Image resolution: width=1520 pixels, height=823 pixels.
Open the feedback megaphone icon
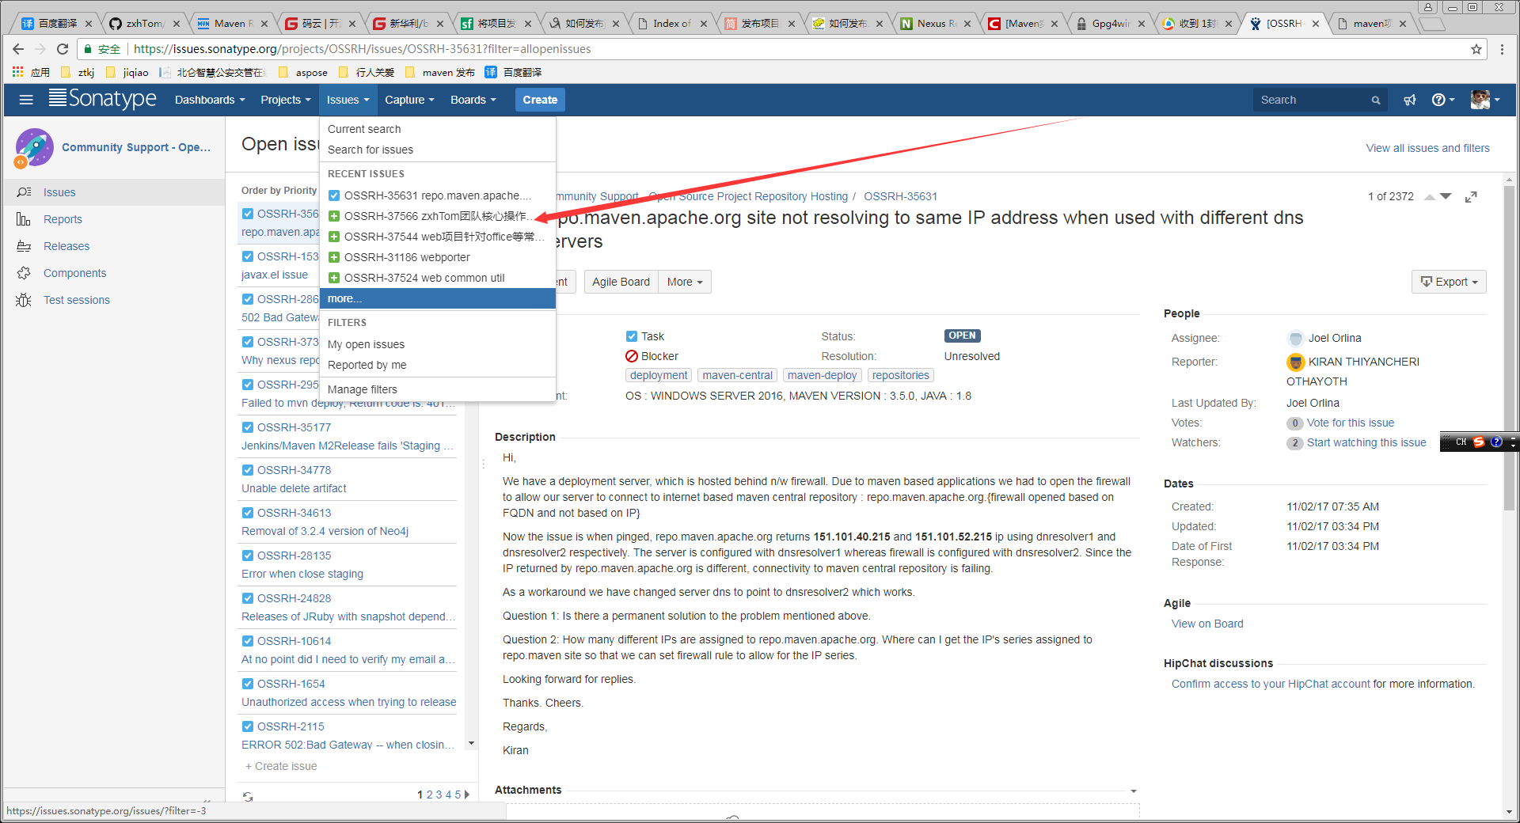tap(1410, 100)
